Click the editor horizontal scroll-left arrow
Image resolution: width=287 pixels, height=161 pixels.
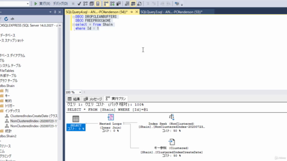[84, 93]
